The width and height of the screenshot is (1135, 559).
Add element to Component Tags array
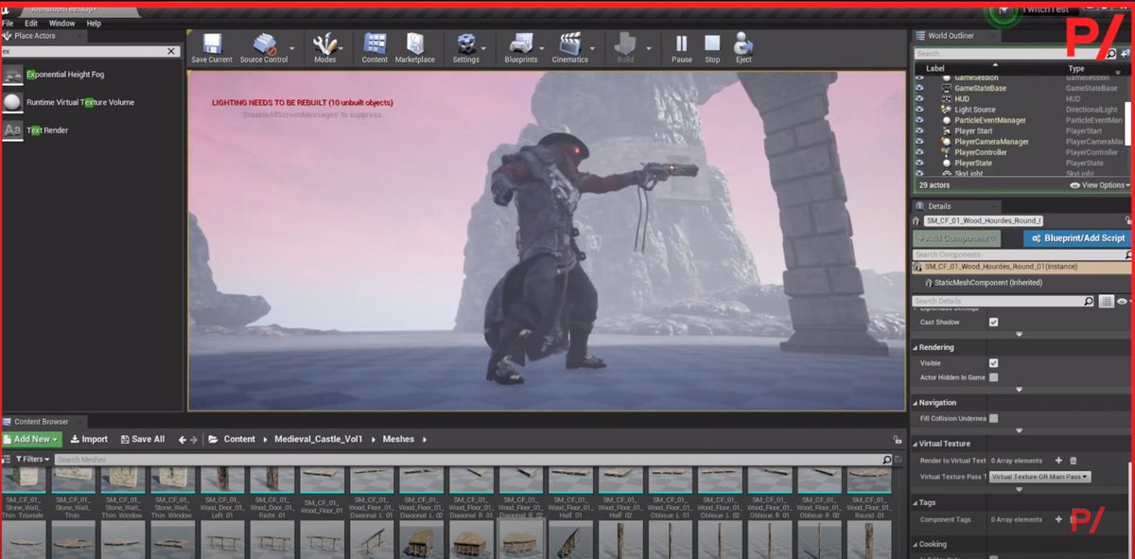click(x=1058, y=519)
